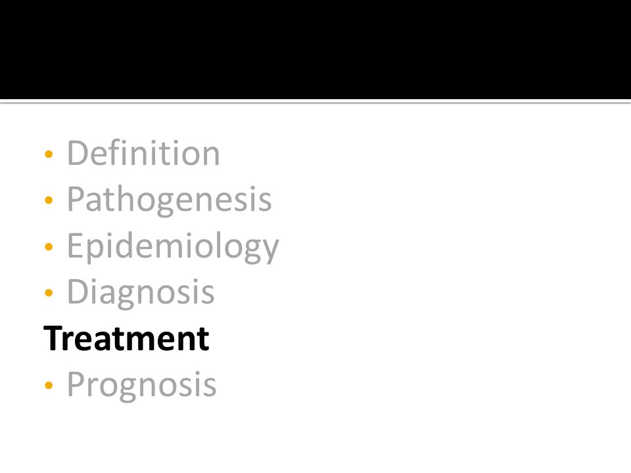The image size is (631, 473).
Task: Click the final y in Epidemiology
Action: (x=269, y=252)
